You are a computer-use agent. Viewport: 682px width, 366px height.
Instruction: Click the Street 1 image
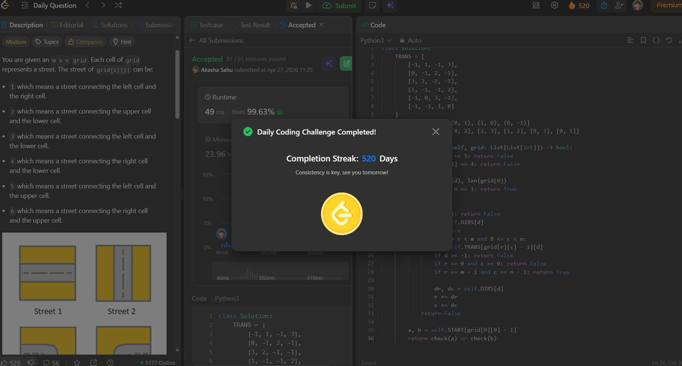pos(48,272)
